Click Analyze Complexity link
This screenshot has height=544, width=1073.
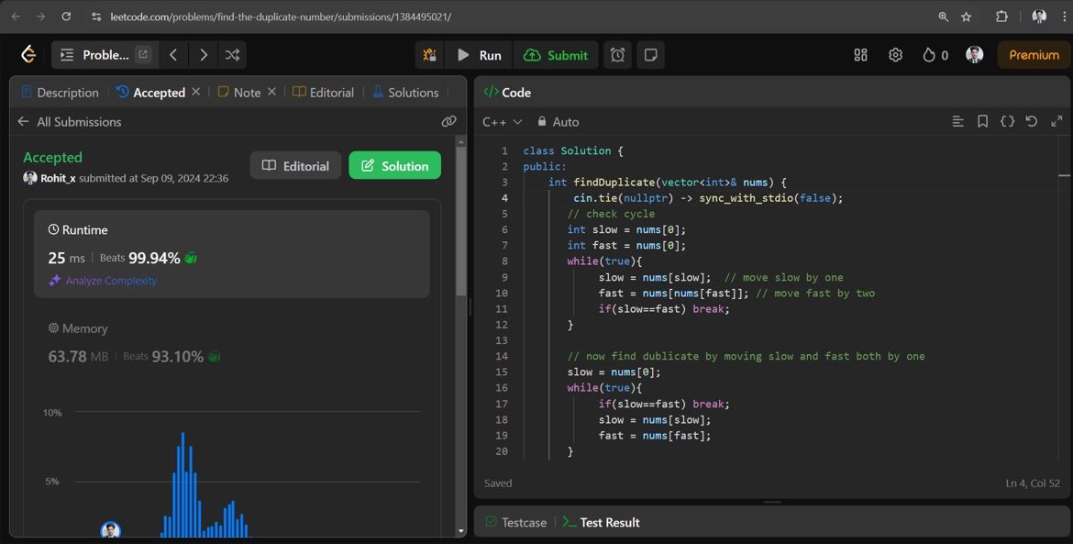pyautogui.click(x=103, y=281)
